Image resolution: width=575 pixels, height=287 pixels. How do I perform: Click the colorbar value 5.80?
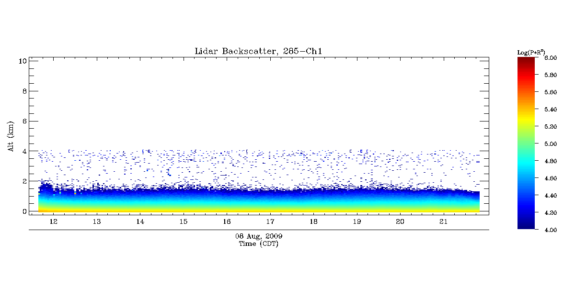(551, 75)
